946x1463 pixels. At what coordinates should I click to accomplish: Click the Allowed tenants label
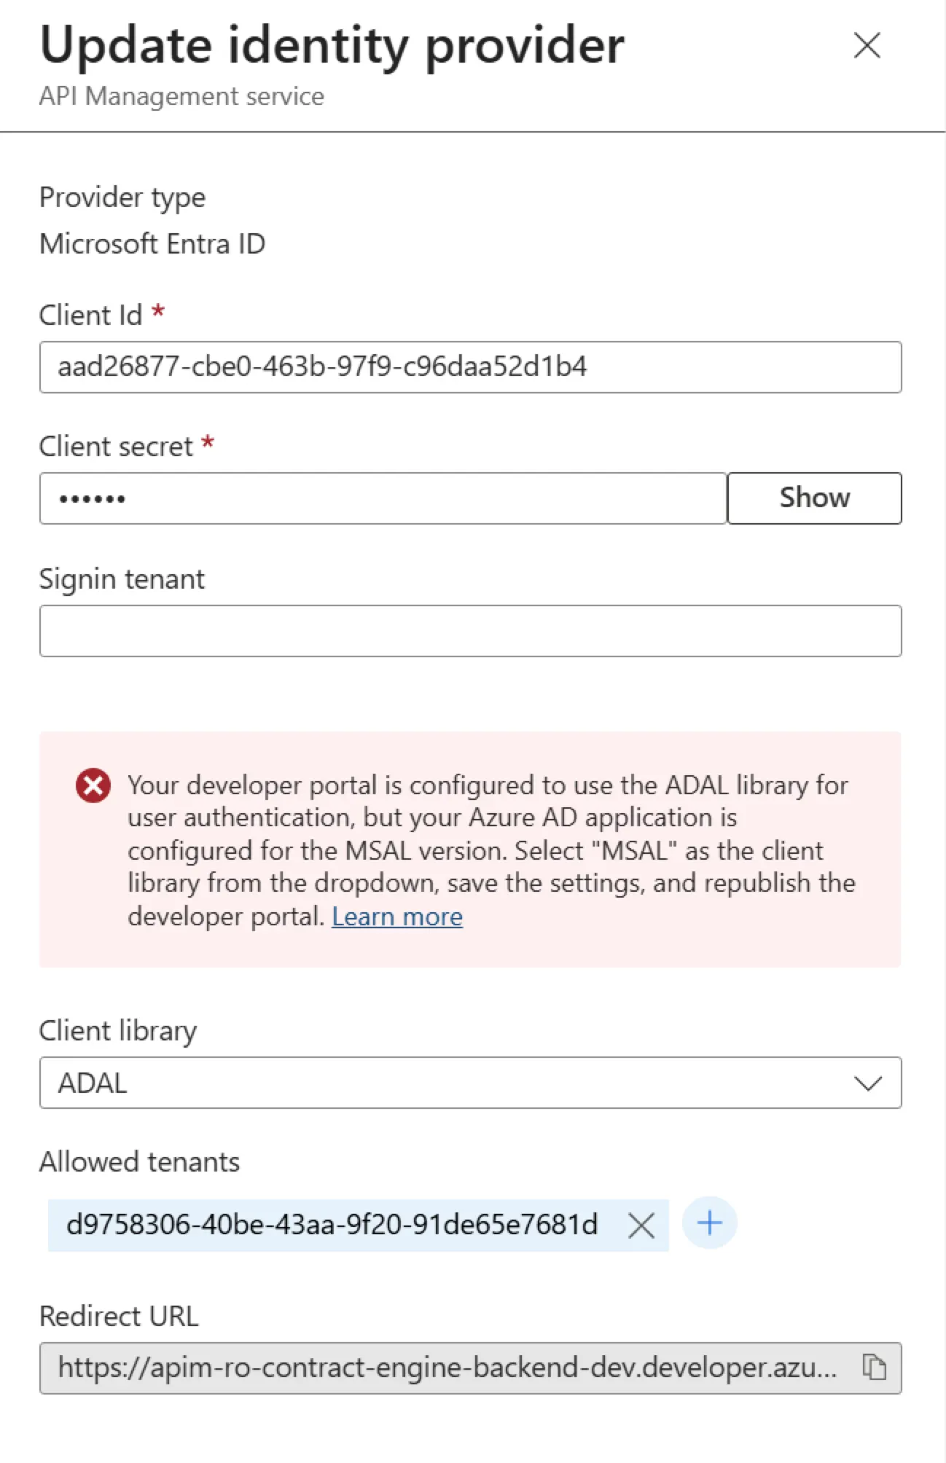pyautogui.click(x=139, y=1162)
